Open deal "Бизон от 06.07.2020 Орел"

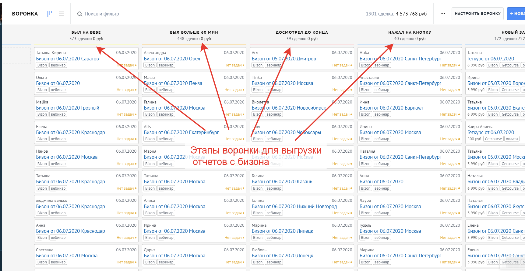pos(172,59)
